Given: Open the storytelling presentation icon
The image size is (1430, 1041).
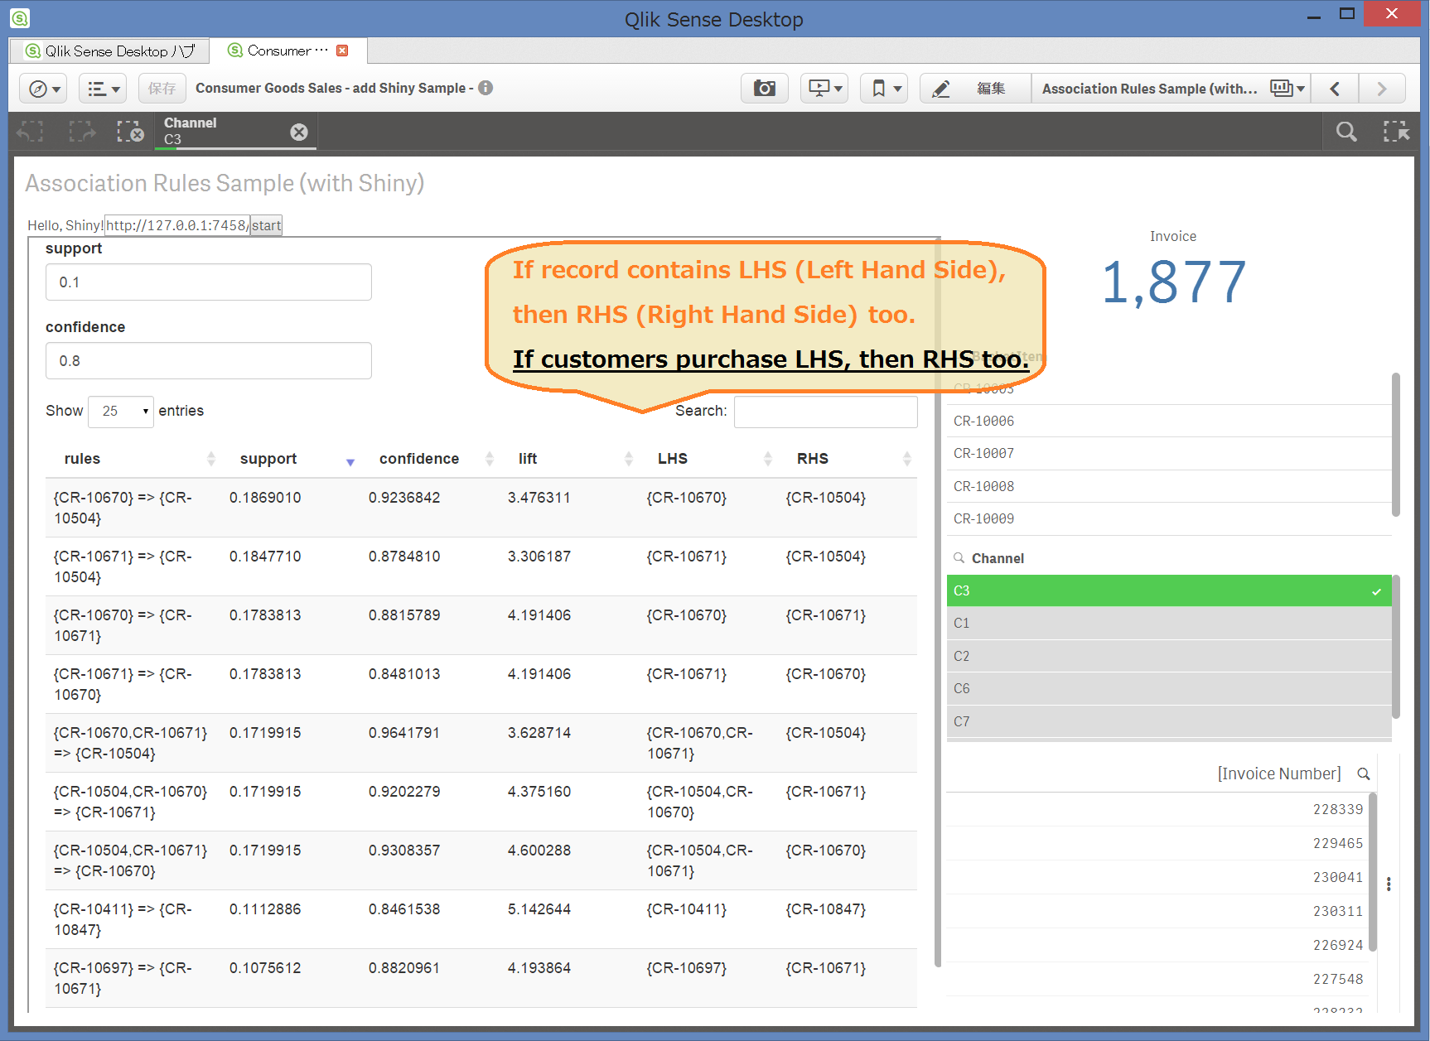Looking at the screenshot, I should pos(824,89).
